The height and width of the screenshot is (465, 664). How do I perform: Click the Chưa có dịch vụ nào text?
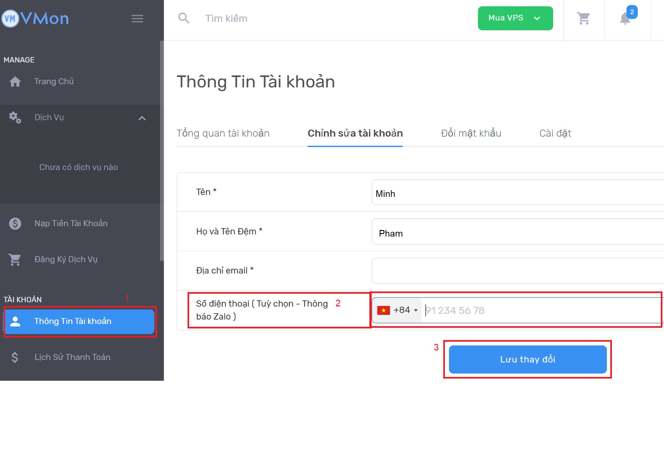tap(78, 167)
